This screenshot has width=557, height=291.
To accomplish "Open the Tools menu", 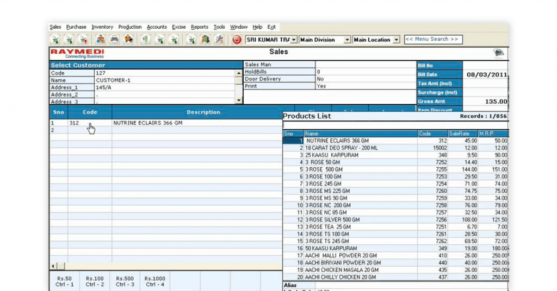I will (219, 27).
